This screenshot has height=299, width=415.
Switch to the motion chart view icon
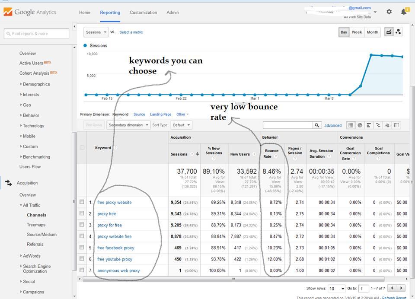(x=398, y=31)
